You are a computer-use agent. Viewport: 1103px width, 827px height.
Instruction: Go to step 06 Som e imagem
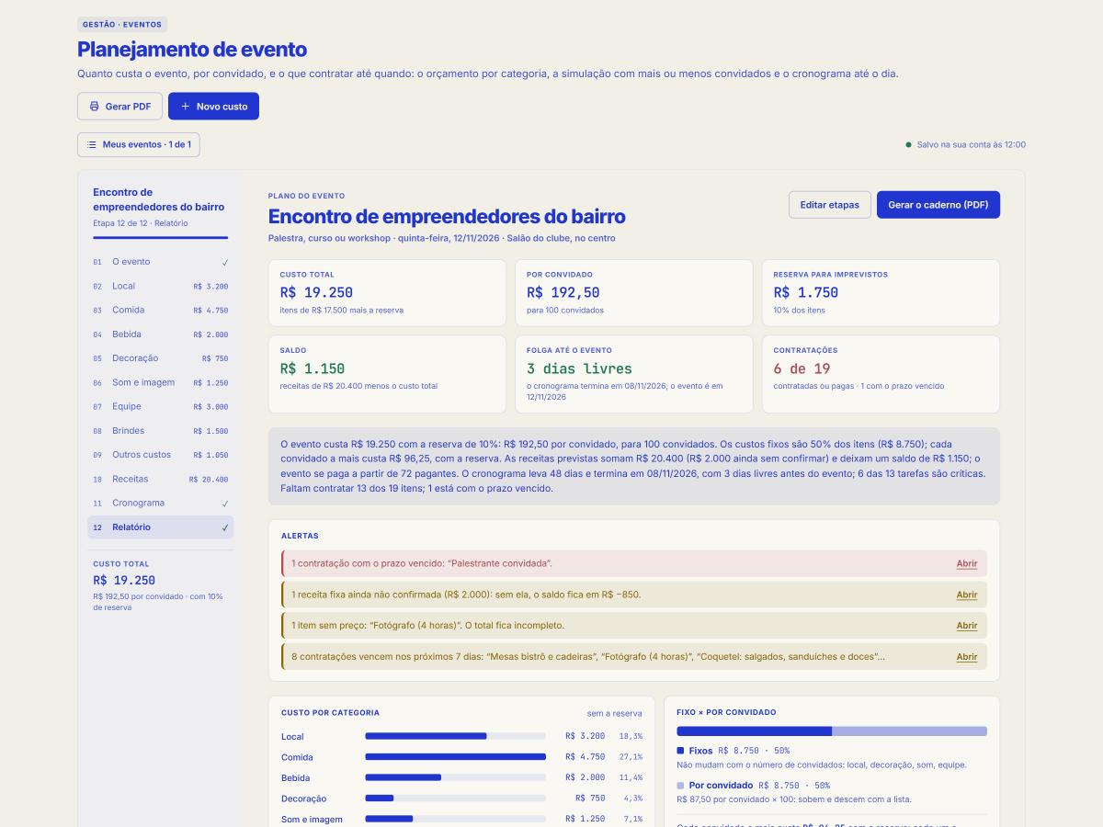click(x=161, y=382)
